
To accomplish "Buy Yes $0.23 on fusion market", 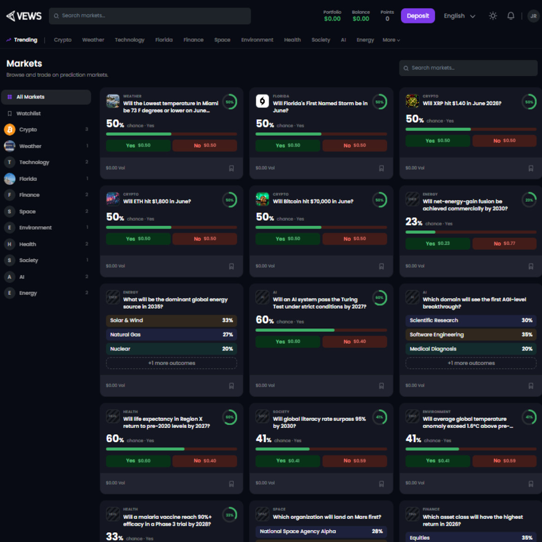I will click(438, 244).
